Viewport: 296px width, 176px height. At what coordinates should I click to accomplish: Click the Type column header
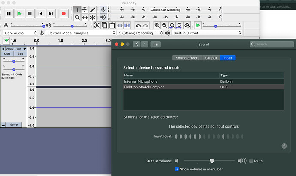coord(252,75)
